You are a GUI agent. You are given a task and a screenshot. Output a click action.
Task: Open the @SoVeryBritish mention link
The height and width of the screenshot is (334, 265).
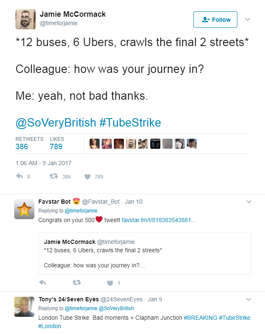click(x=56, y=123)
